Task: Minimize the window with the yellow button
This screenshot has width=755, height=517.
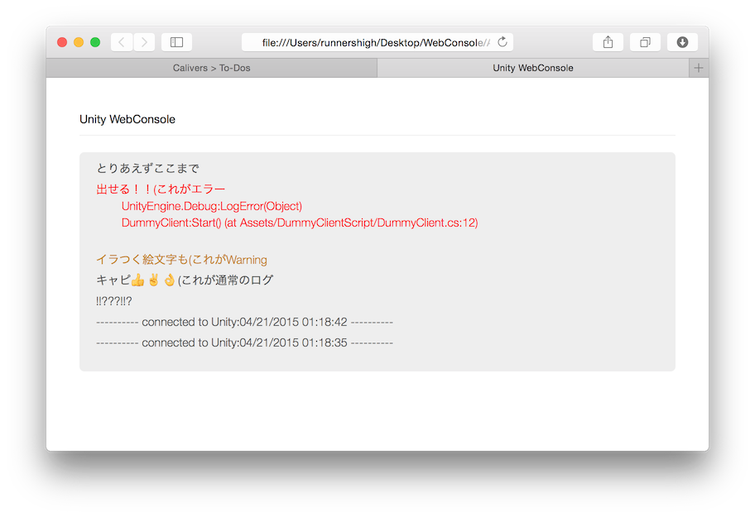Action: tap(79, 42)
